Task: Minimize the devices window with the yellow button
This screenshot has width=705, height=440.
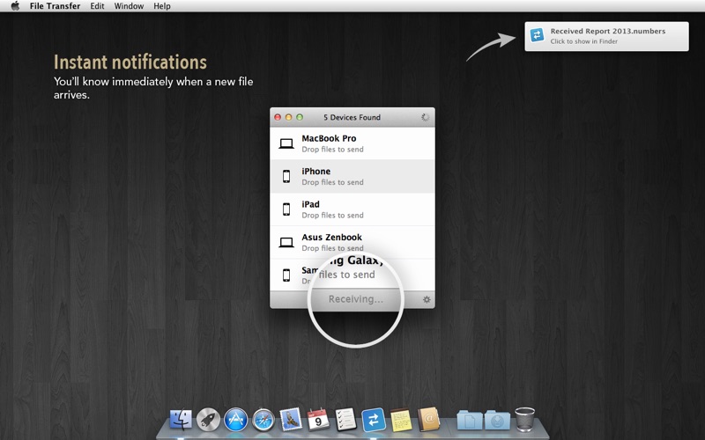Action: tap(289, 117)
